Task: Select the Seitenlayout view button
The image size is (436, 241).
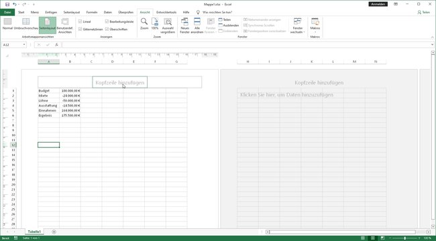Action: pyautogui.click(x=48, y=25)
